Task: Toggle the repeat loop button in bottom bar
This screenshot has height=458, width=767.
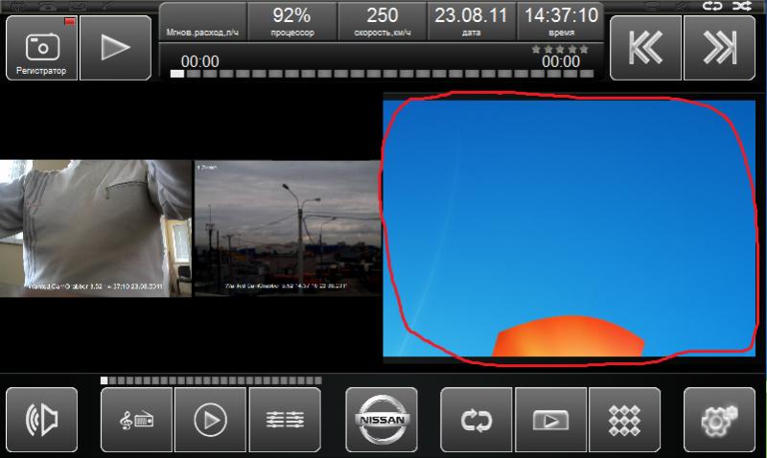Action: [476, 420]
